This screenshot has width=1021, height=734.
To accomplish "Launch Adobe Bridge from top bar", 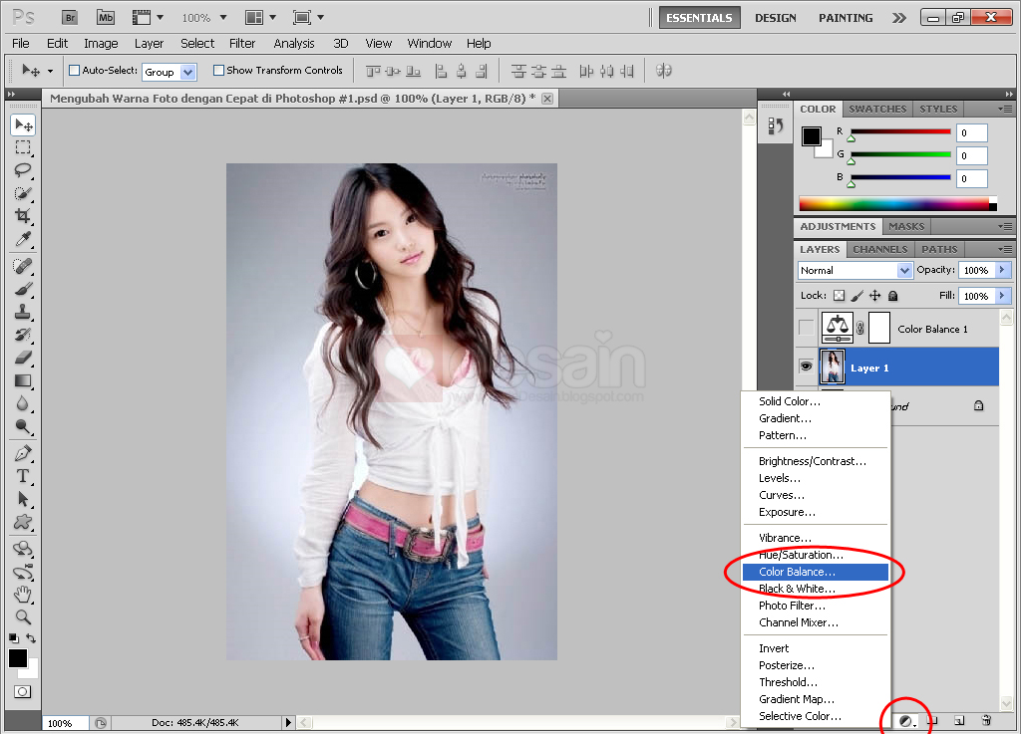I will coord(70,18).
